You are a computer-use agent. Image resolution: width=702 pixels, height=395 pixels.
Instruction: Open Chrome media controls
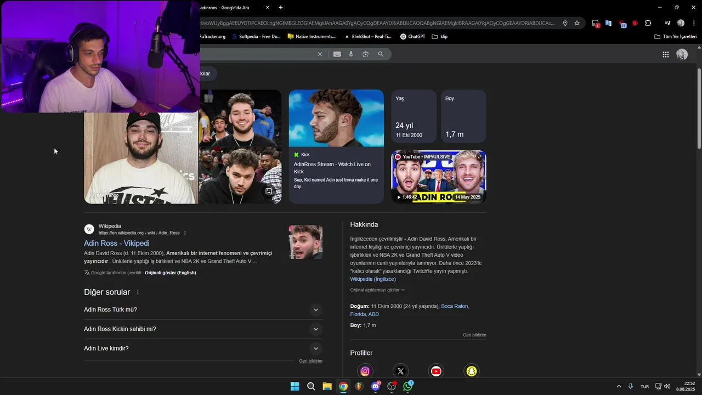pyautogui.click(x=667, y=23)
